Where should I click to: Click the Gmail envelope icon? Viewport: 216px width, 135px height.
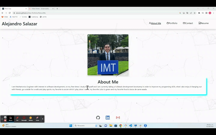(118, 118)
